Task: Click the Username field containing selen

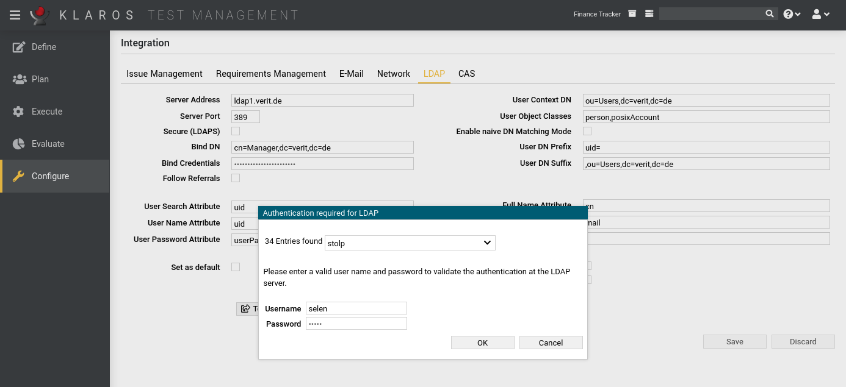Action: pyautogui.click(x=356, y=308)
